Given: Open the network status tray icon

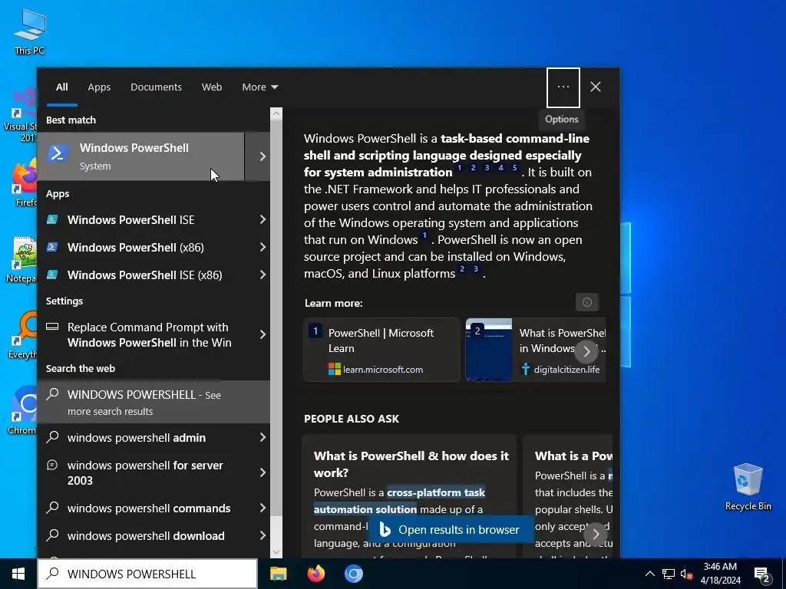Looking at the screenshot, I should point(669,574).
